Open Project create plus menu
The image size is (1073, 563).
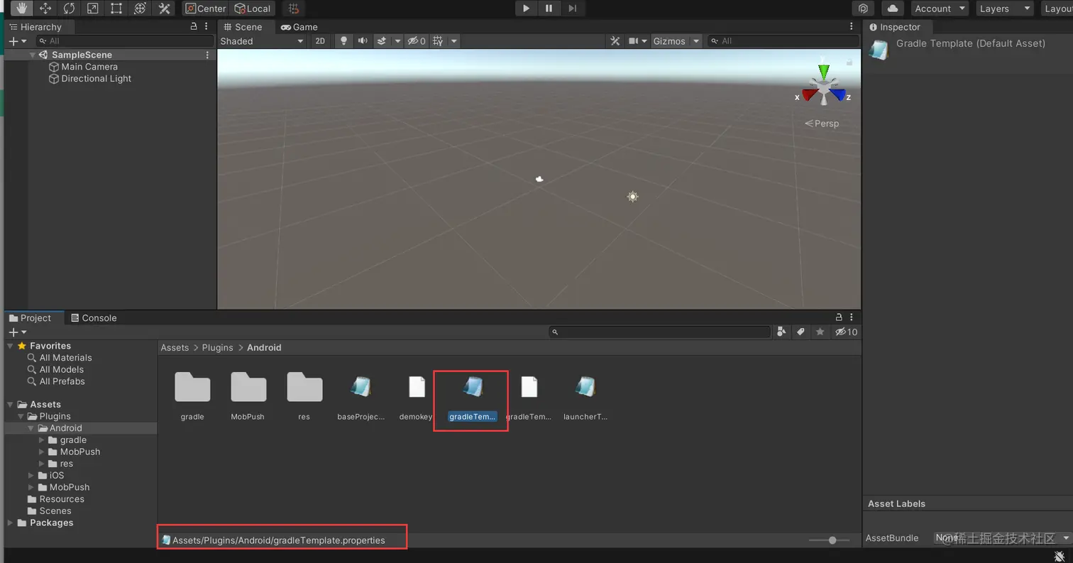[x=17, y=332]
